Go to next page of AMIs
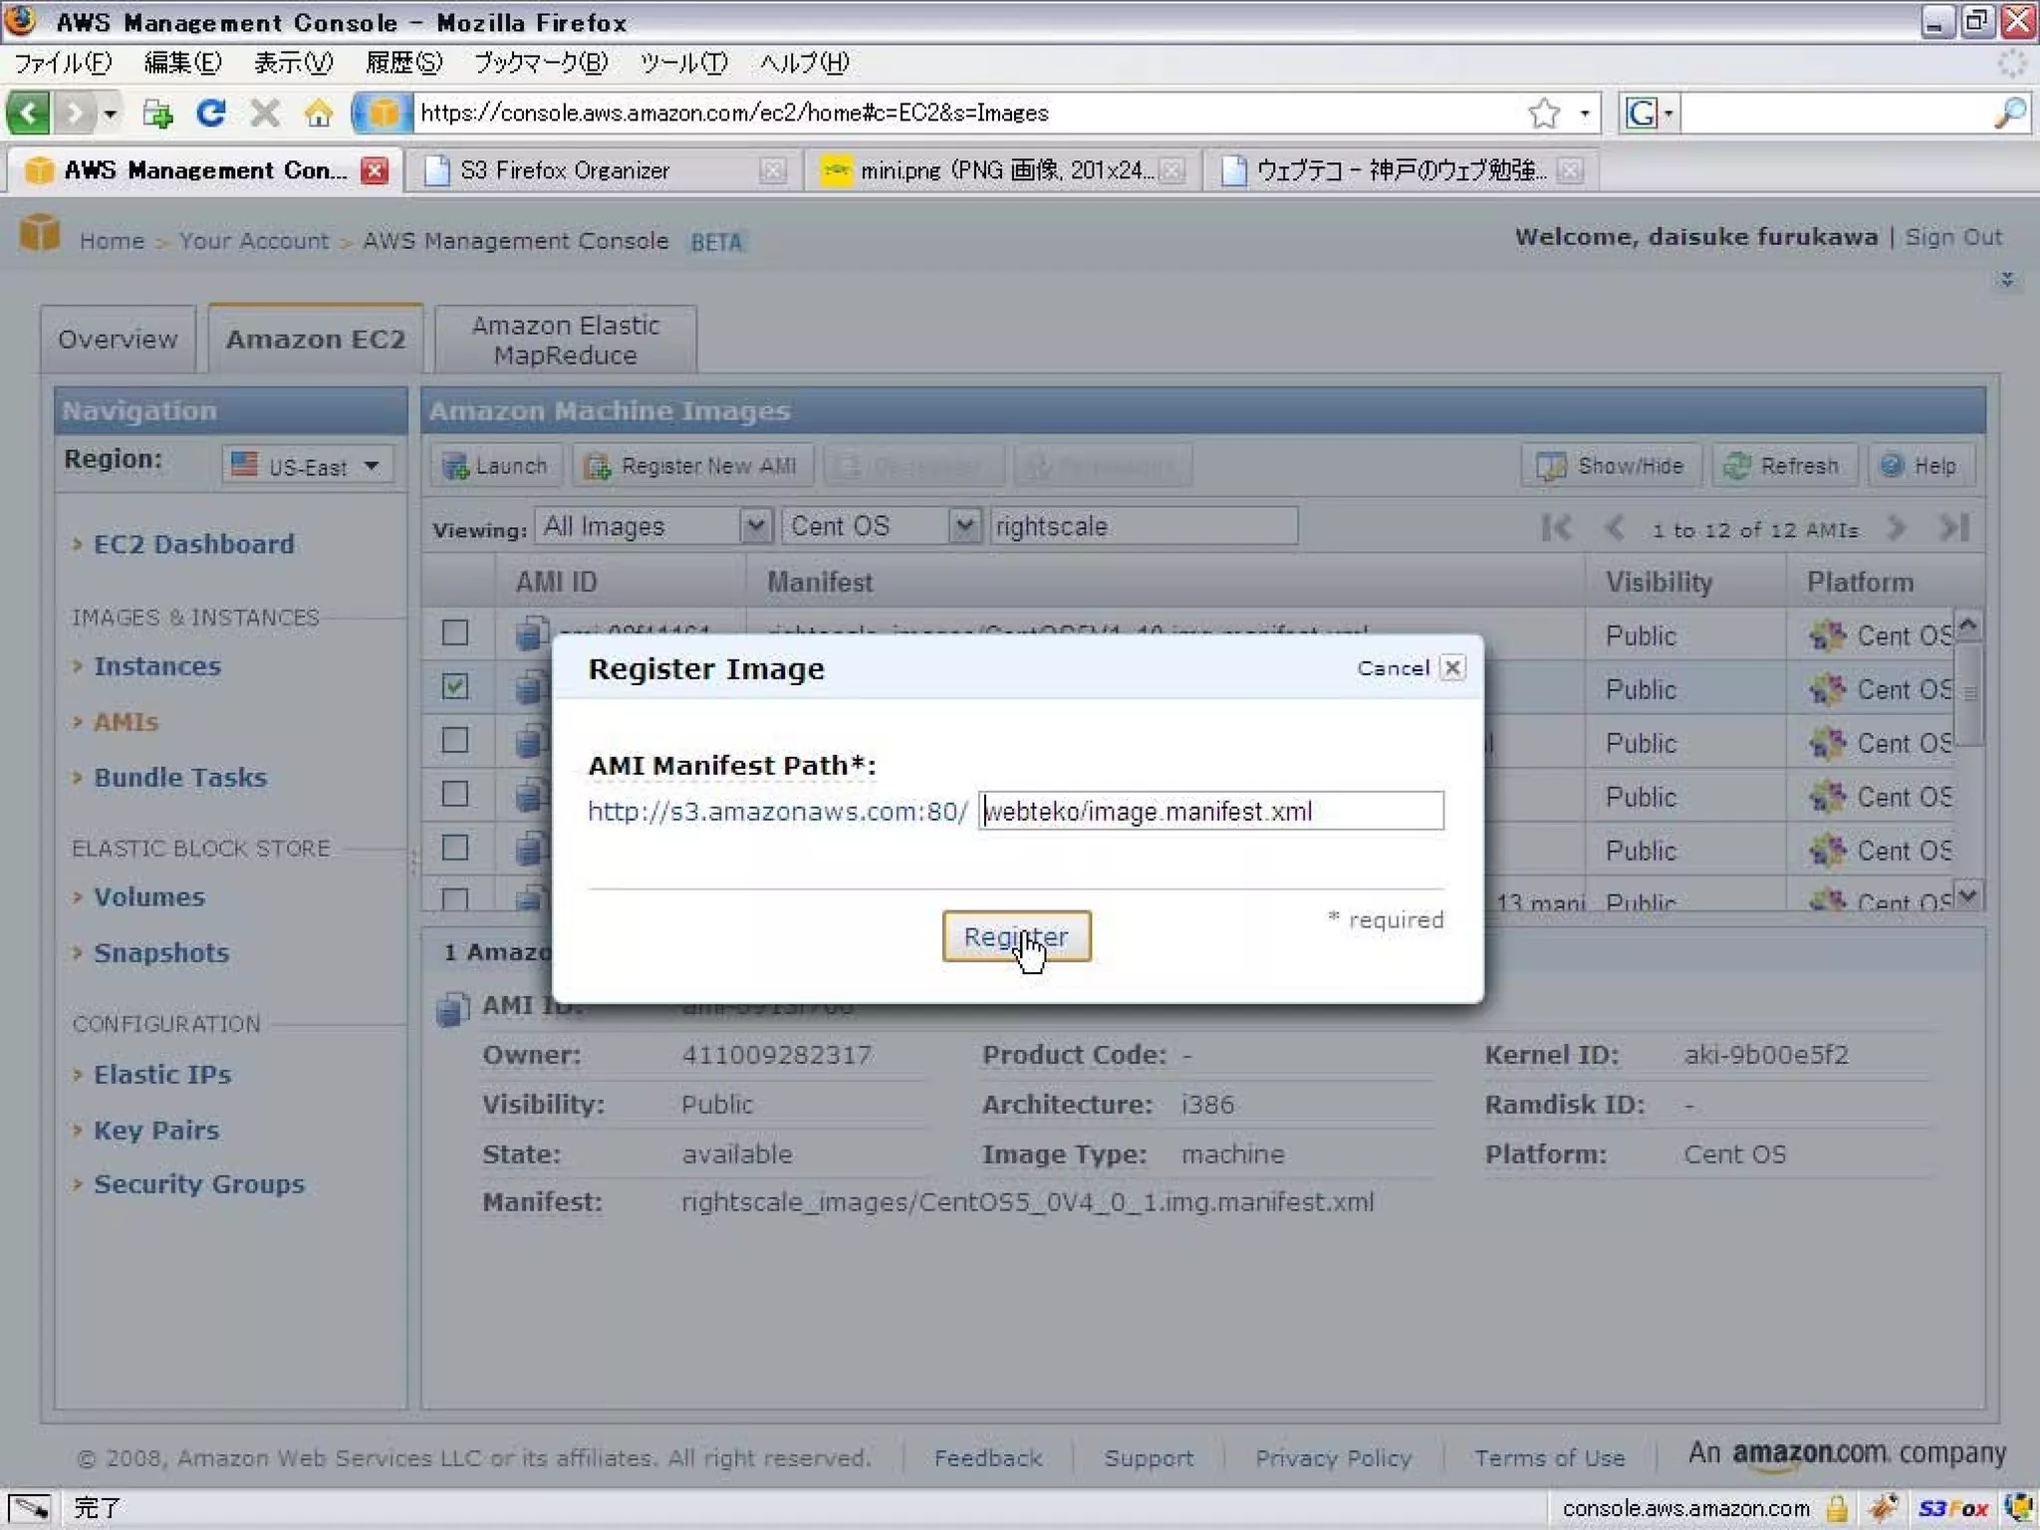2040x1530 pixels. click(1897, 528)
